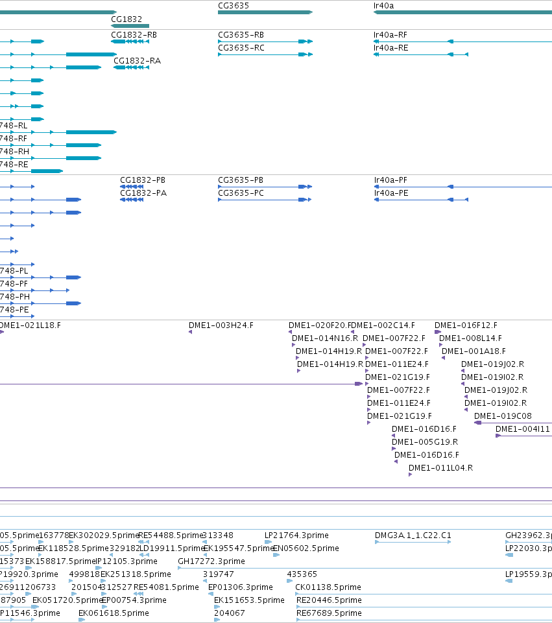Viewport: 552px width, 623px height.
Task: Open EST label EK251318.5prime
Action: (x=136, y=574)
